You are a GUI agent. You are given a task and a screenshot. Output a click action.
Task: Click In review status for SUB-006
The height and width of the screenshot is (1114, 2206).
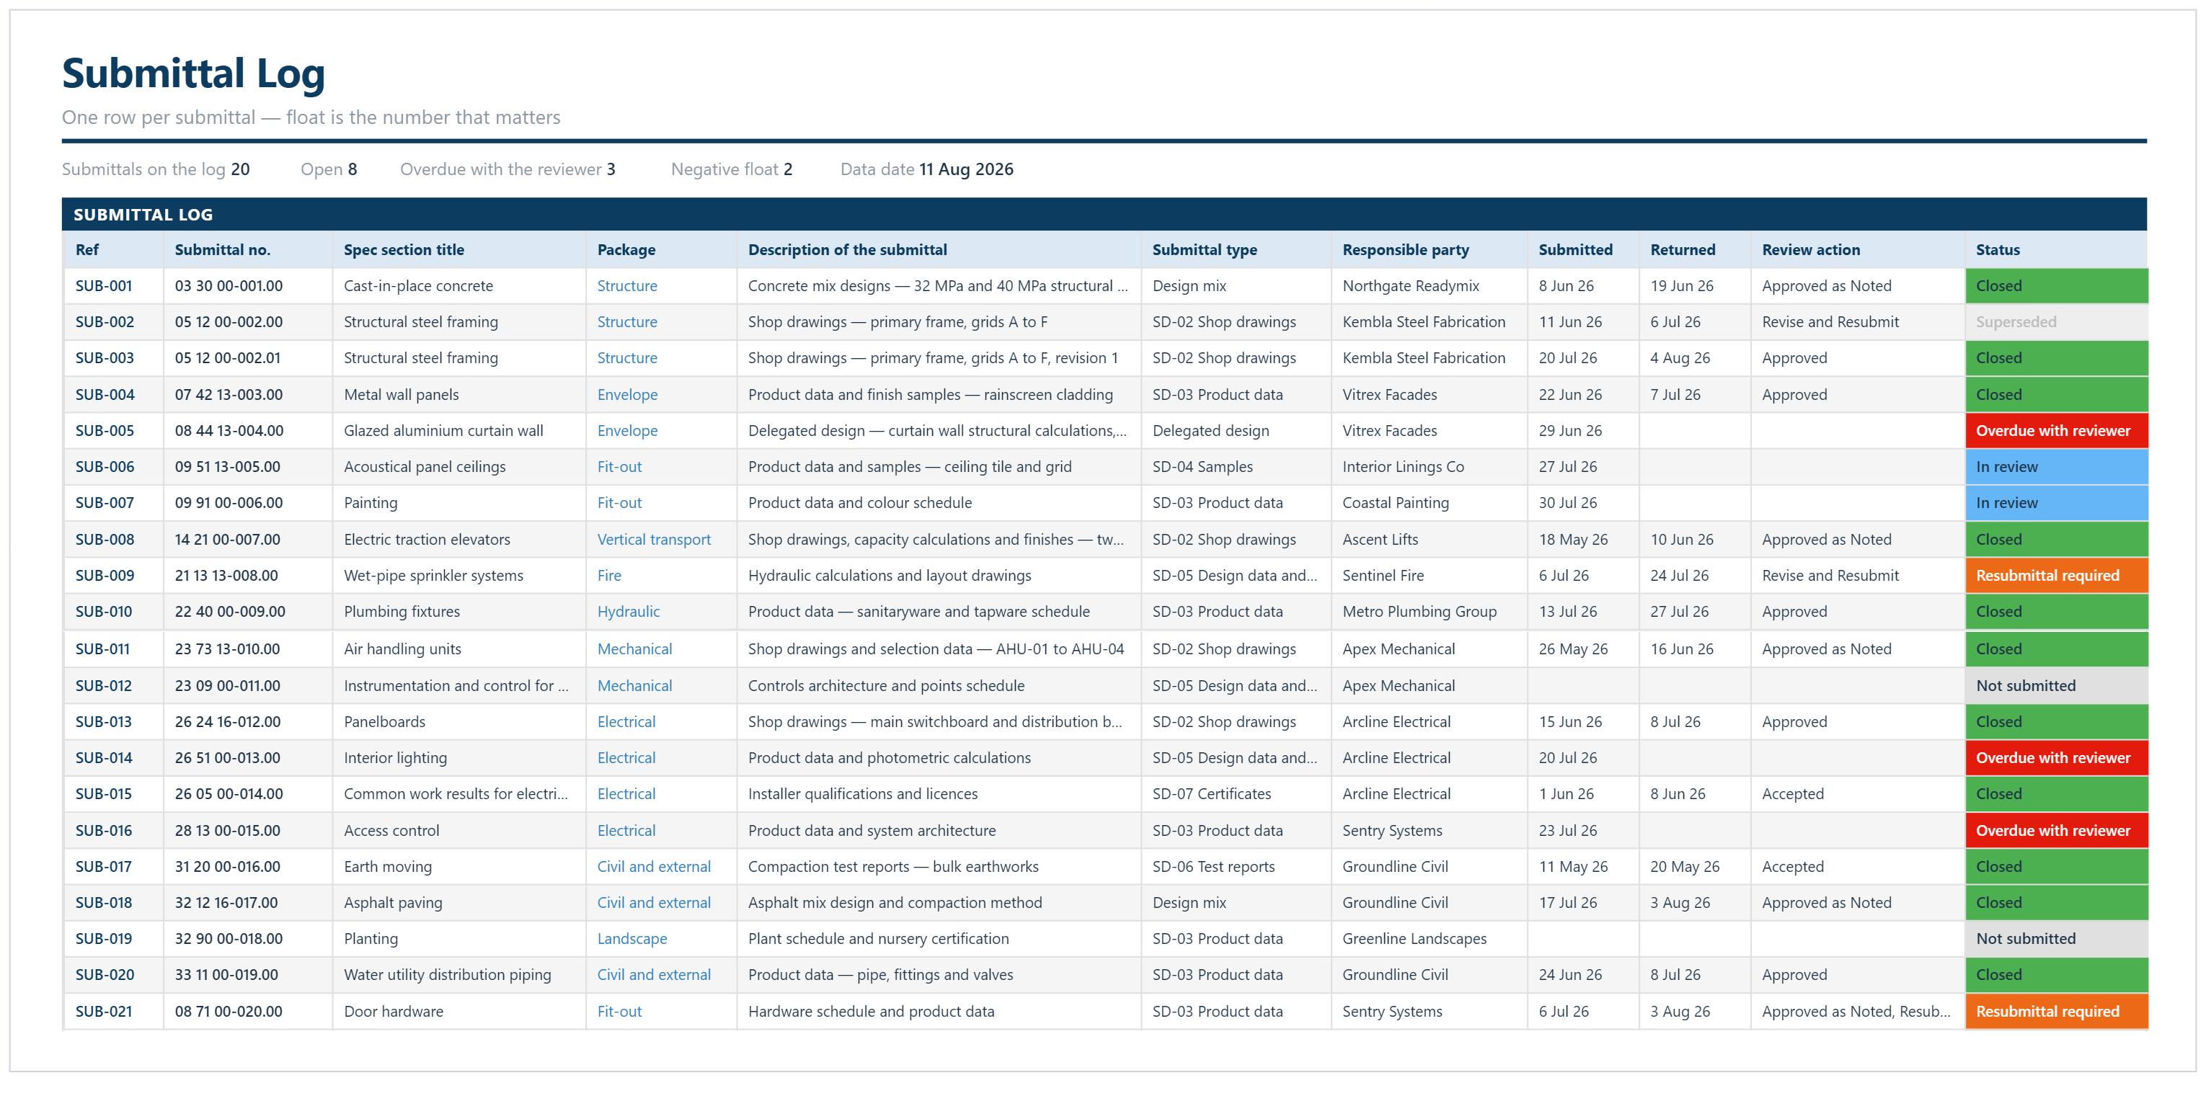2056,467
